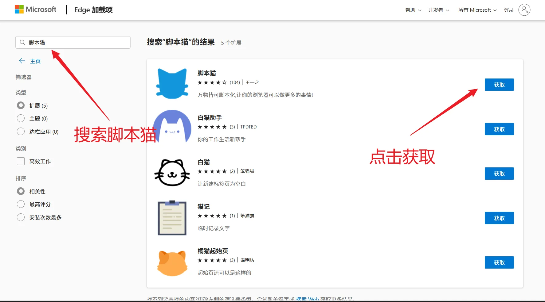This screenshot has width=545, height=302.
Task: Click the publisher name 王一之
Action: (252, 82)
